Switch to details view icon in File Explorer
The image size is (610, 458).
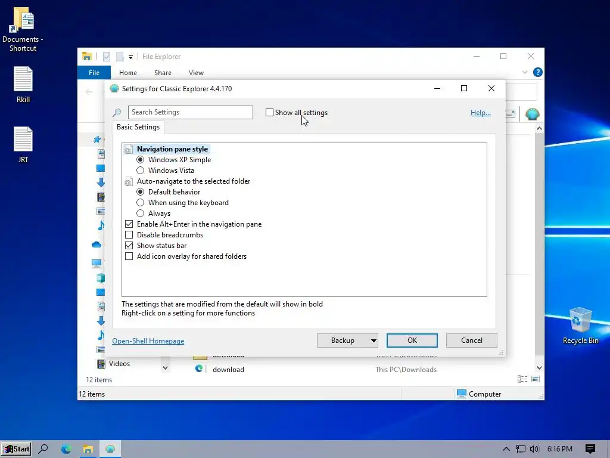(522, 379)
